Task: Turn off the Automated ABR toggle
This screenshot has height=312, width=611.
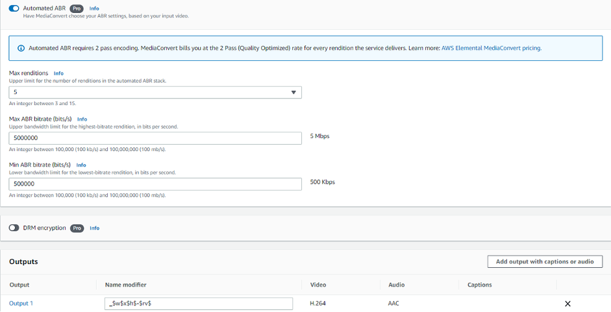Action: [14, 8]
